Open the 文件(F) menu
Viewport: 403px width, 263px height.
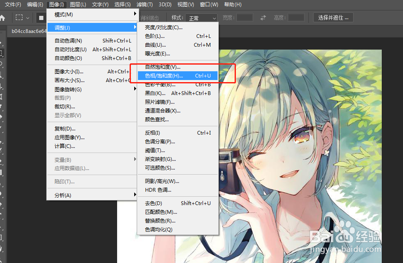click(x=13, y=4)
